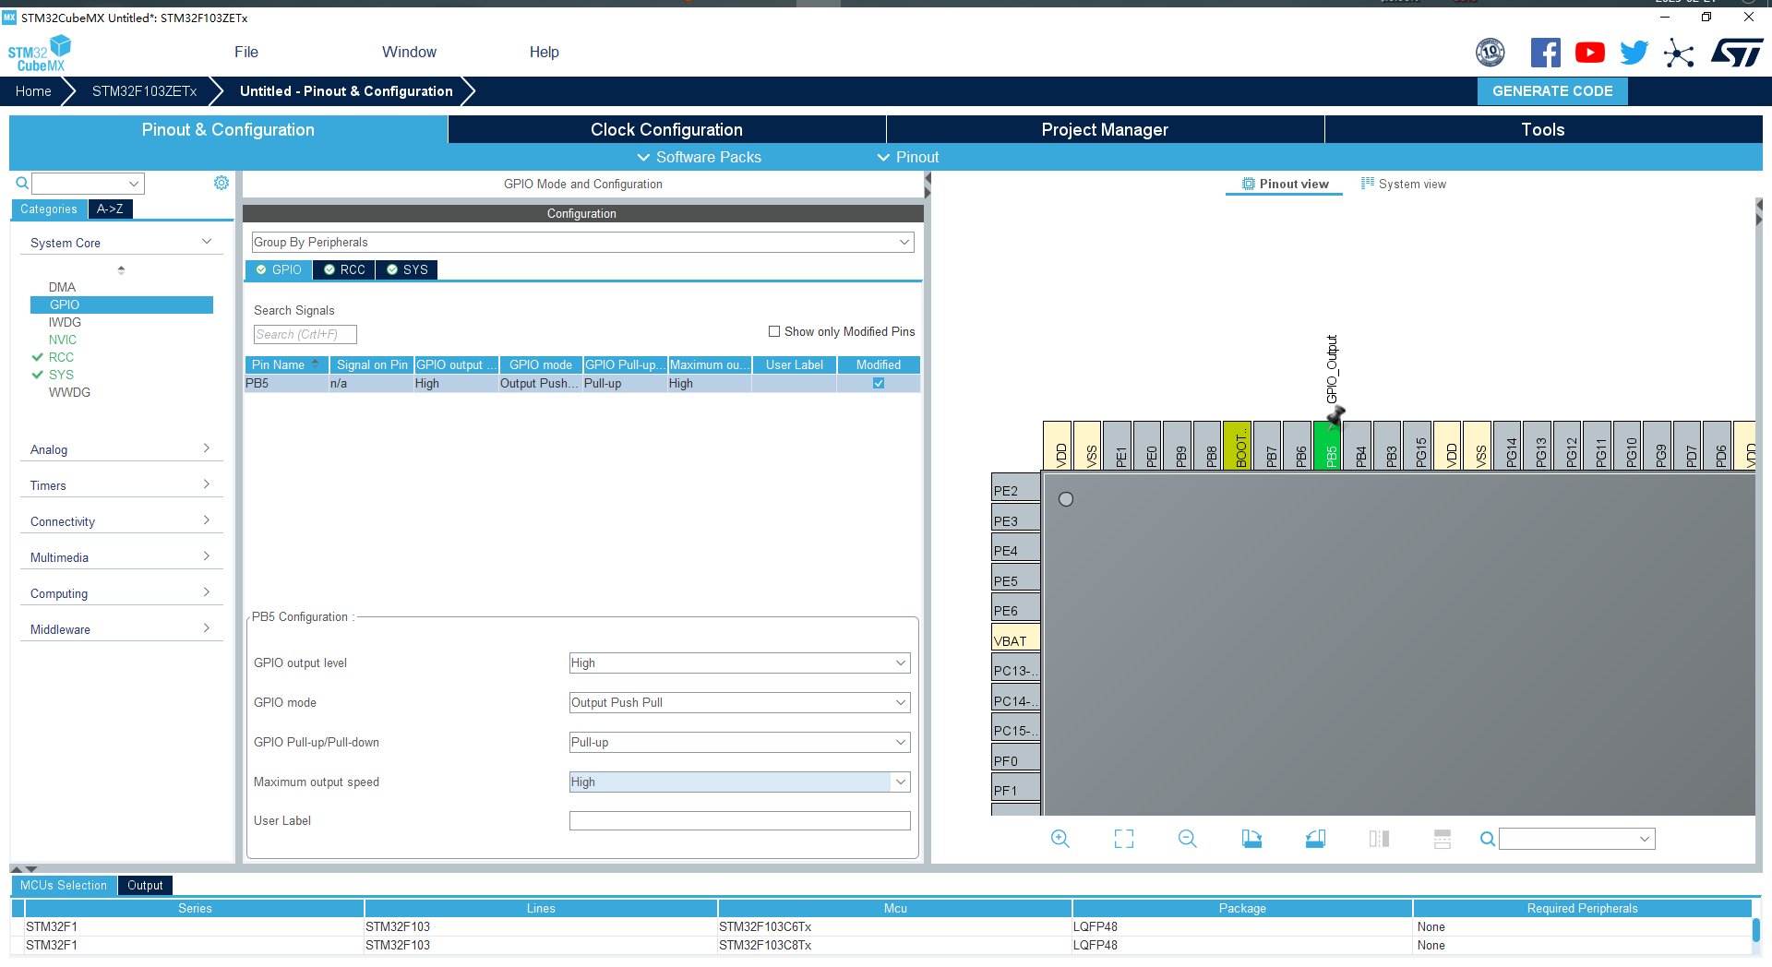This screenshot has height=967, width=1772.
Task: Expand the Multimedia category
Action: point(121,557)
